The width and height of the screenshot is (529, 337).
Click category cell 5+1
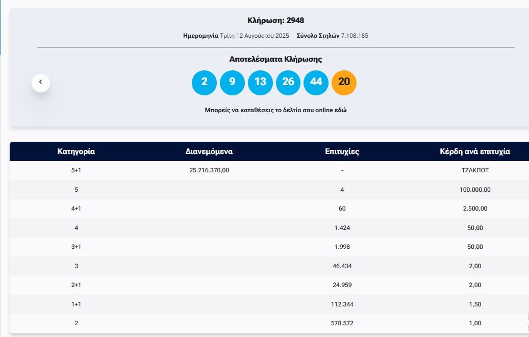point(76,170)
